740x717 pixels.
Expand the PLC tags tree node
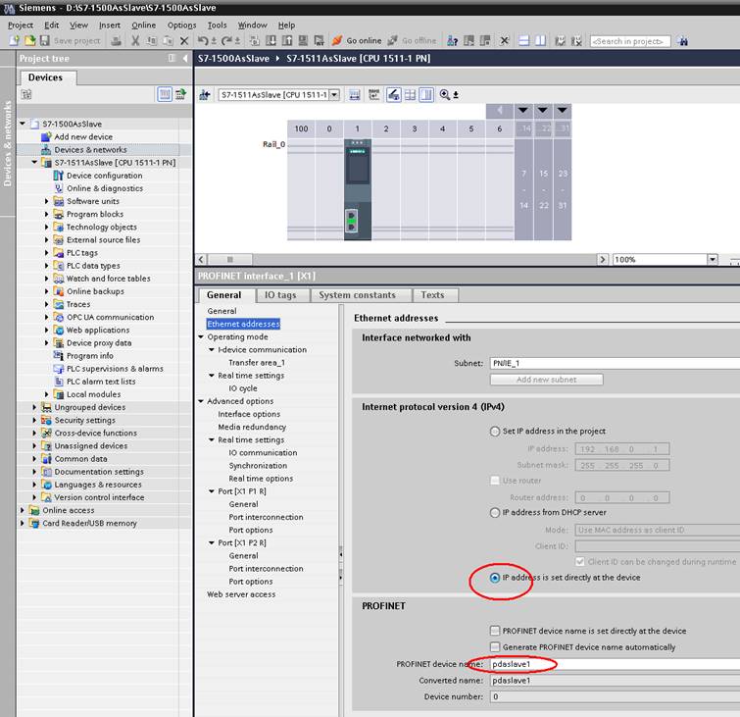(x=46, y=253)
